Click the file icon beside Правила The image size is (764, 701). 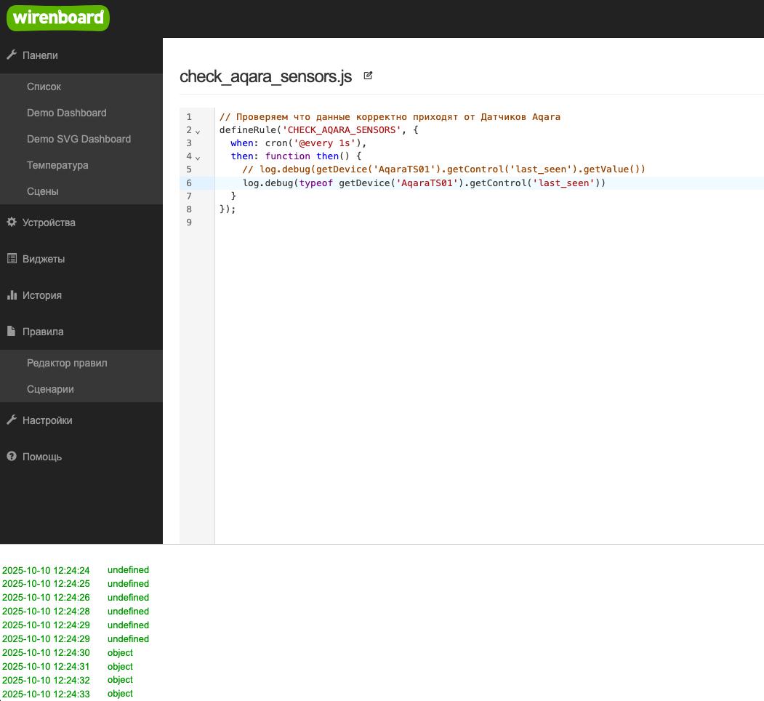[12, 331]
